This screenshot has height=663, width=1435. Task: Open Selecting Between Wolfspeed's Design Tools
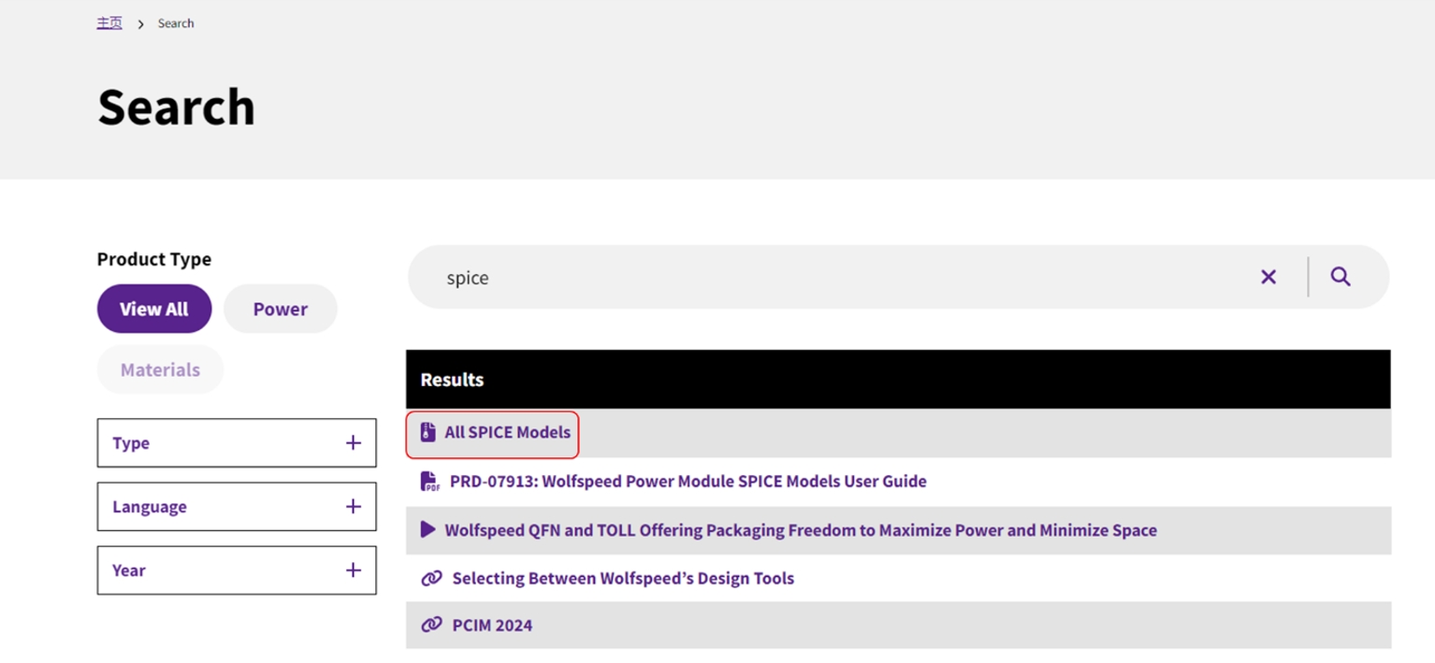[x=623, y=579]
